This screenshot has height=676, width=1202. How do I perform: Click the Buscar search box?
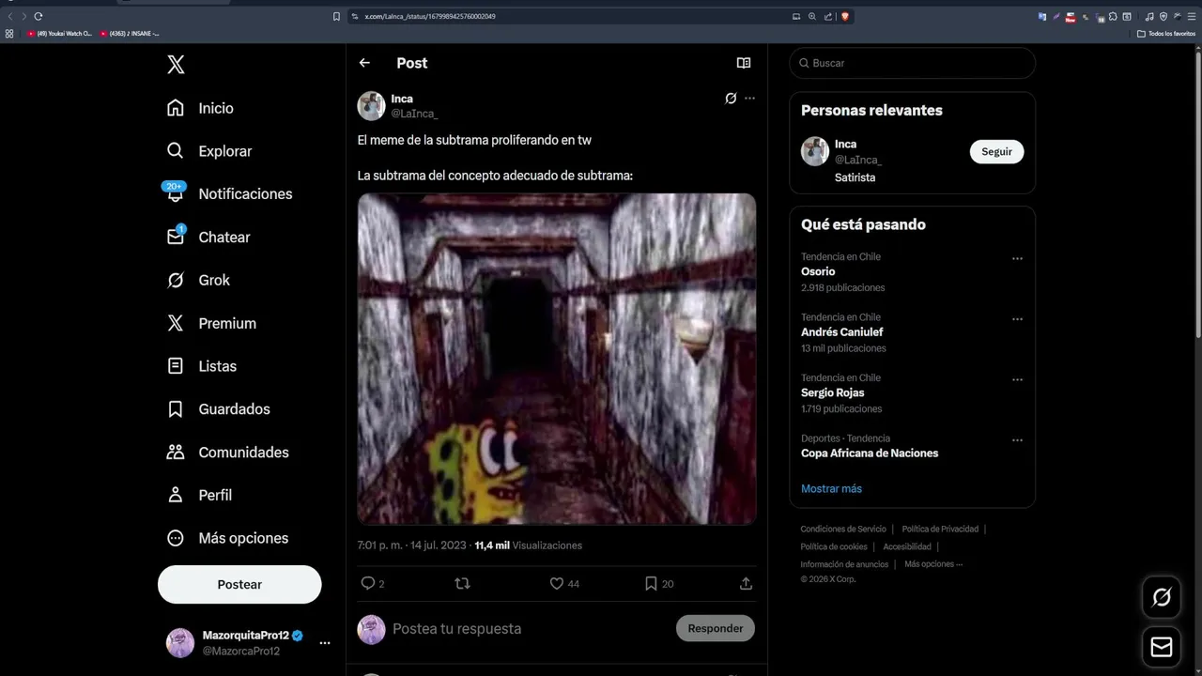pos(912,63)
